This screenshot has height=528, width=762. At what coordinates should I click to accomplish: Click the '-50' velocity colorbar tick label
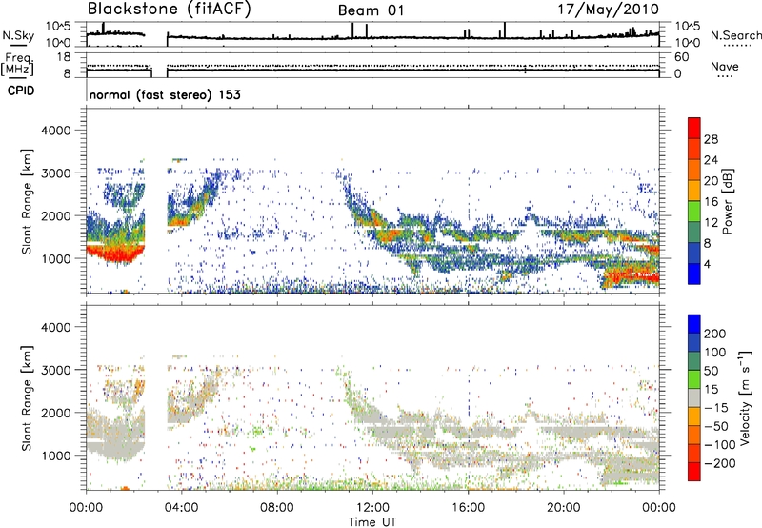[716, 426]
